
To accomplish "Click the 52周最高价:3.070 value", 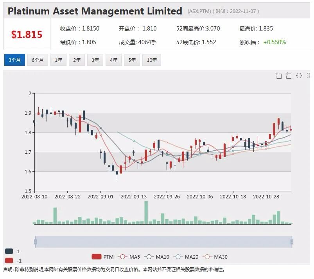I will (x=198, y=29).
